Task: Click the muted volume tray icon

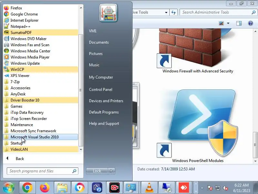Action: click(225, 188)
